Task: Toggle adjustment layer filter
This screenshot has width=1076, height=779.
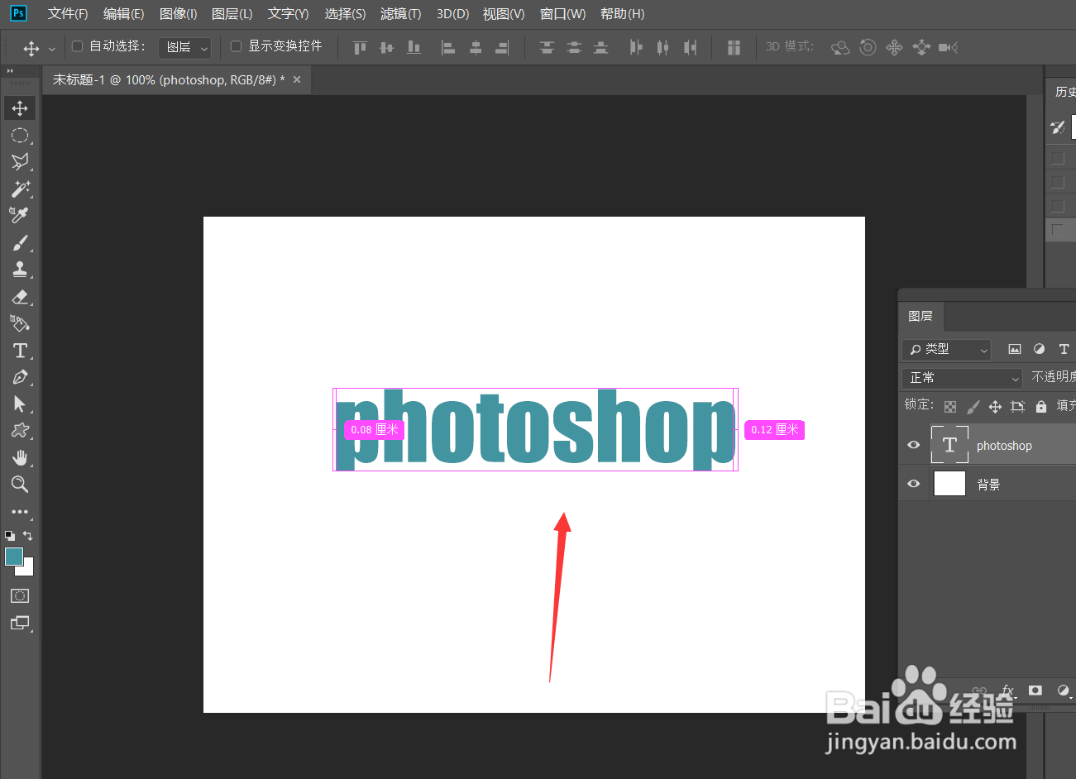Action: (x=1040, y=349)
